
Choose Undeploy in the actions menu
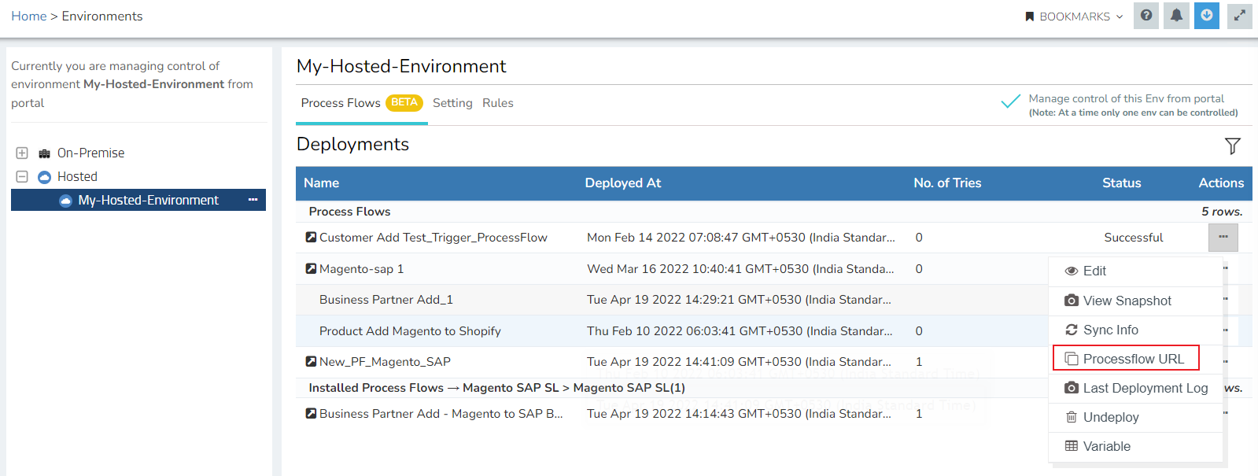click(x=1110, y=417)
